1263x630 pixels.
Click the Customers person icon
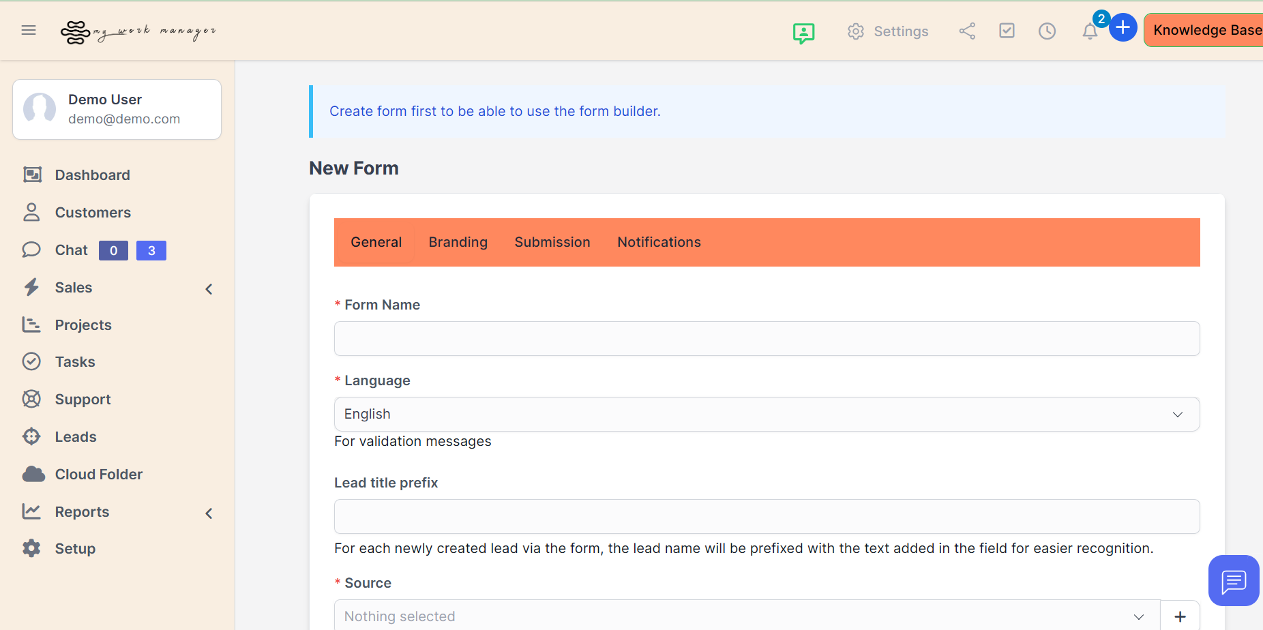[31, 212]
